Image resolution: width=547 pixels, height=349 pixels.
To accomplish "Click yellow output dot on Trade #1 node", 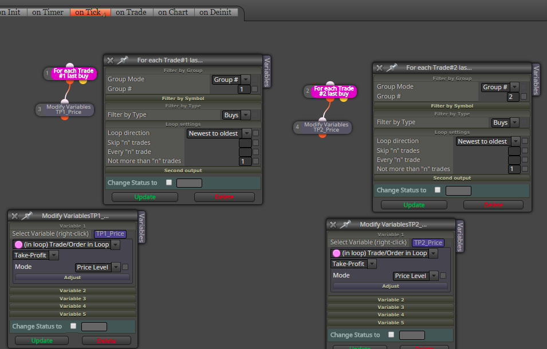I will tap(83, 81).
